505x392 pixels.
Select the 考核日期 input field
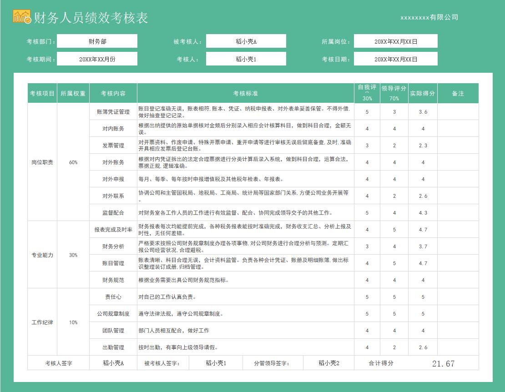395,59
